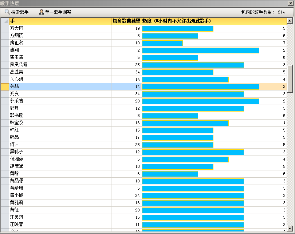Click the magnifier icon for 搜索歌手
Viewport: 295px width, 234px height.
7,12
